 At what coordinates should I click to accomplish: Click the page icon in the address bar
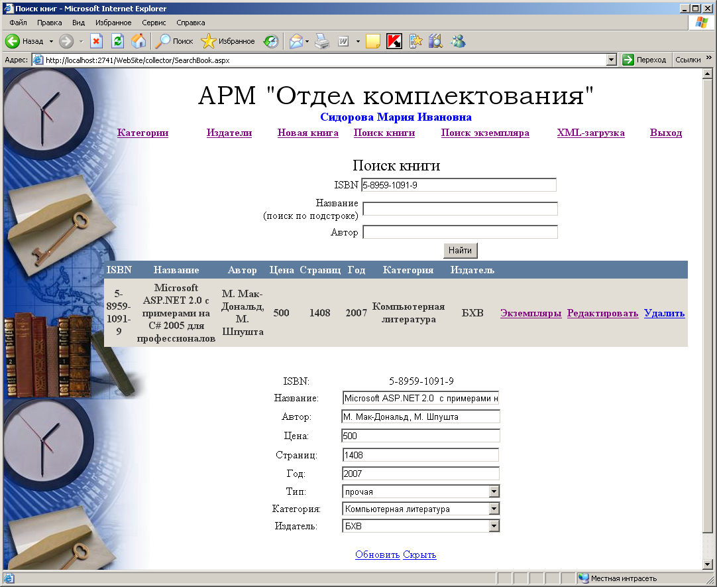(38, 60)
